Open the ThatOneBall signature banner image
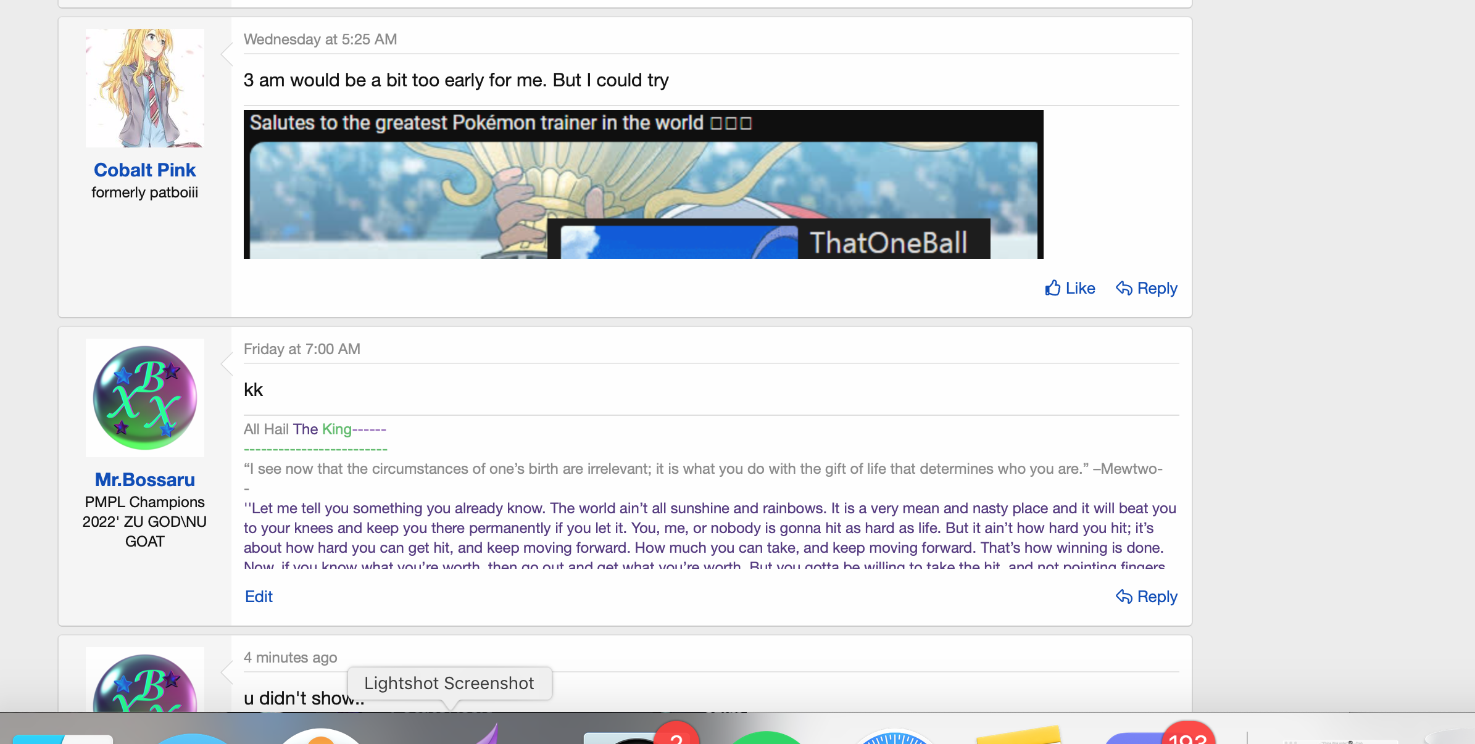 pyautogui.click(x=644, y=184)
